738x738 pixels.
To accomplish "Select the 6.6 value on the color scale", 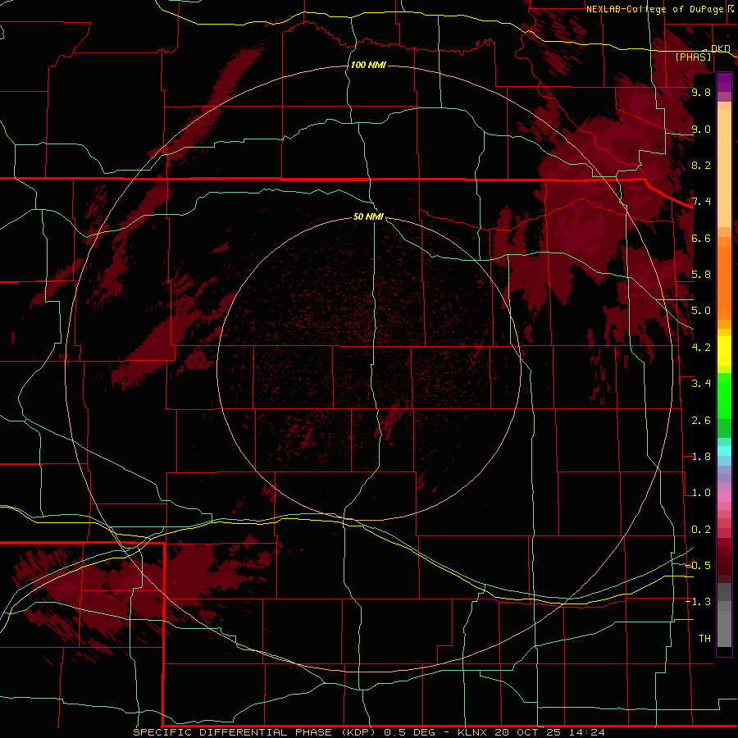I will coord(701,238).
